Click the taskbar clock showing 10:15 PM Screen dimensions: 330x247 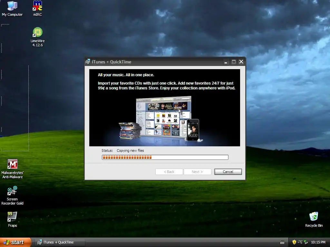tap(318, 242)
